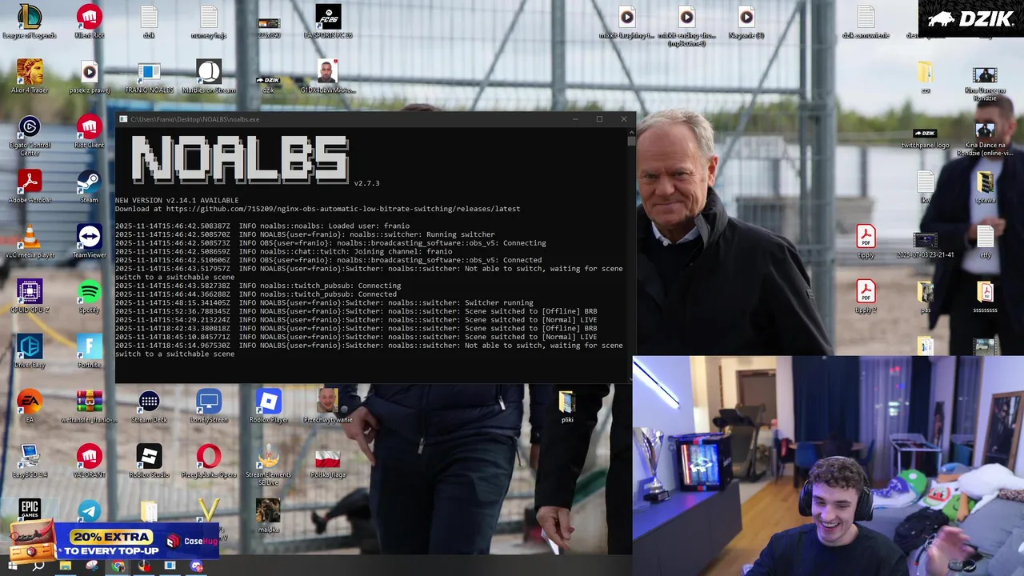Open the zzx folder
Image resolution: width=1024 pixels, height=576 pixels.
pyautogui.click(x=926, y=76)
